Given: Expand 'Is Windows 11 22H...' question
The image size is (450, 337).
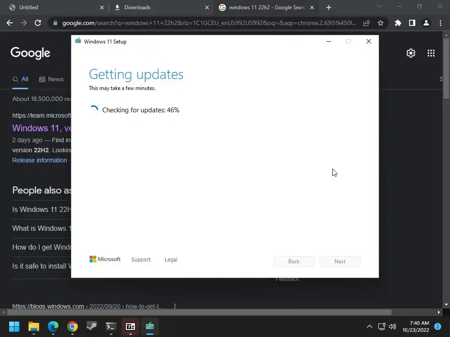Looking at the screenshot, I should pos(42,209).
